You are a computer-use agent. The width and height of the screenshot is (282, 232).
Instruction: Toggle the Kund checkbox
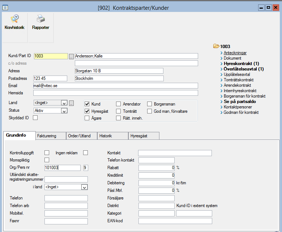tap(87, 104)
